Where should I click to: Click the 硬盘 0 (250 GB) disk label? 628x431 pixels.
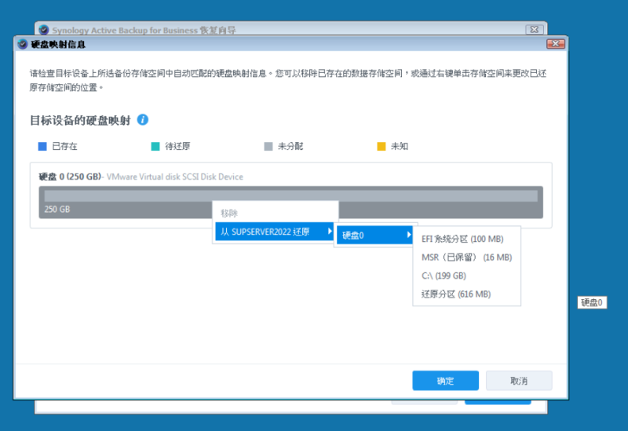70,177
